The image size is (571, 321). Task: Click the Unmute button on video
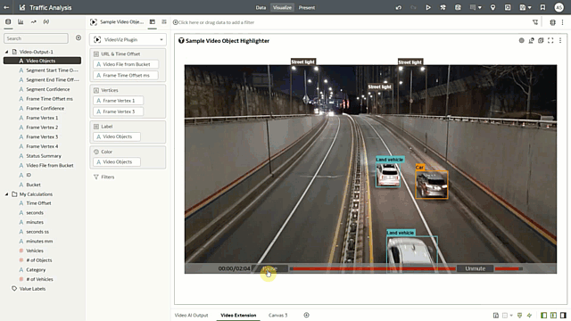coord(475,268)
